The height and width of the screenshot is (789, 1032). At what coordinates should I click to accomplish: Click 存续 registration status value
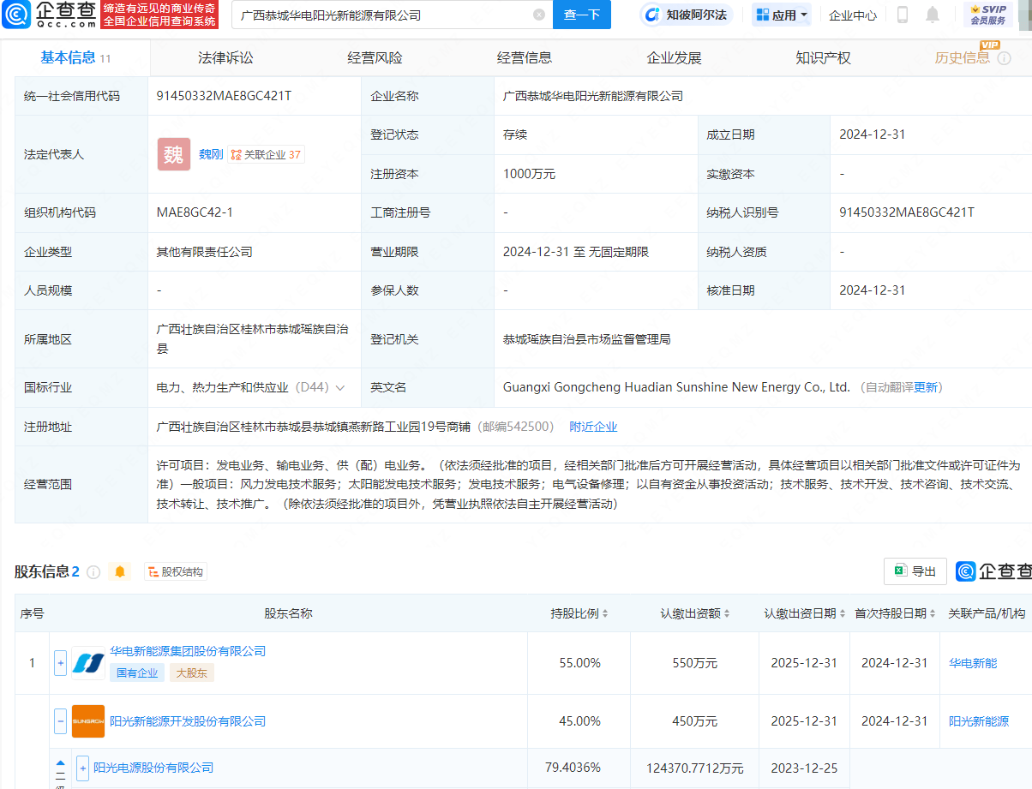click(515, 134)
